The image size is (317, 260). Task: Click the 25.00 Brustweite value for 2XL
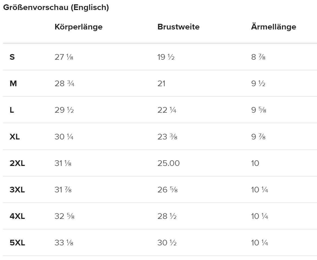point(168,163)
